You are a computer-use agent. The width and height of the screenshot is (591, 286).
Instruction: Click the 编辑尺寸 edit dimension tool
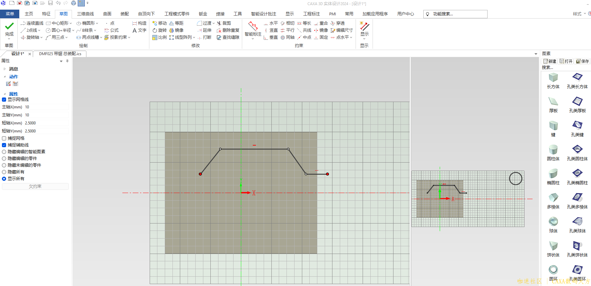pyautogui.click(x=342, y=30)
